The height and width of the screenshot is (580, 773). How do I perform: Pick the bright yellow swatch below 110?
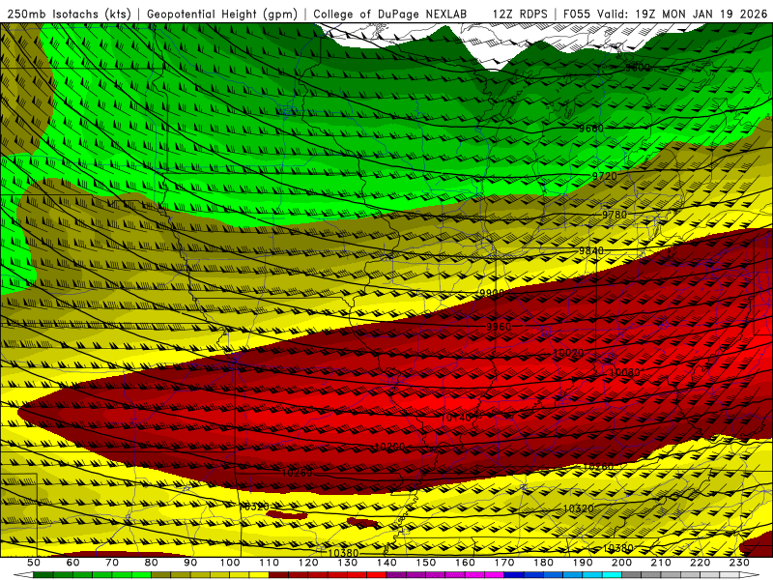[259, 575]
